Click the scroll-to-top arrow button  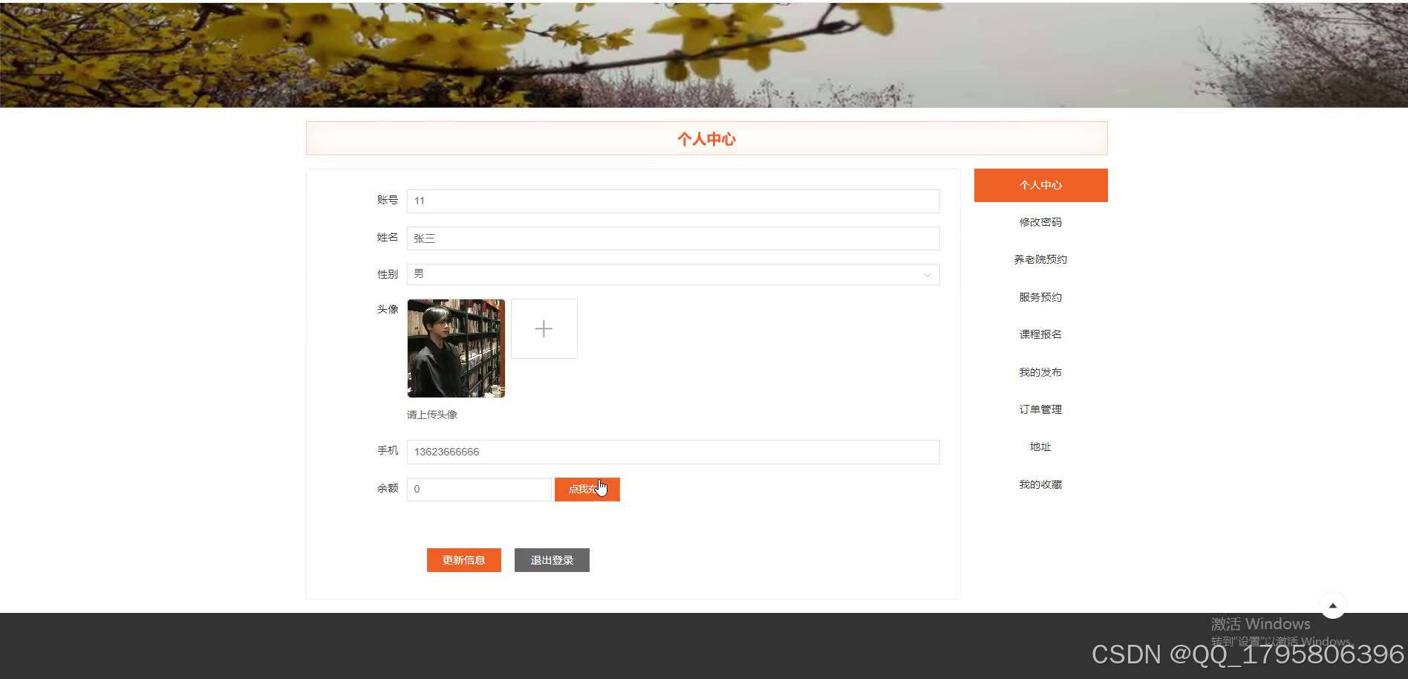click(1332, 605)
